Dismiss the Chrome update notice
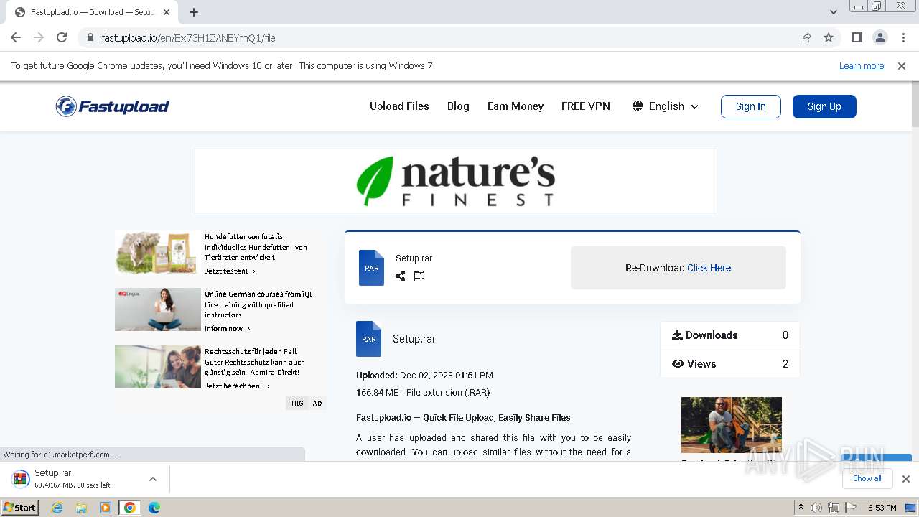 pyautogui.click(x=902, y=65)
